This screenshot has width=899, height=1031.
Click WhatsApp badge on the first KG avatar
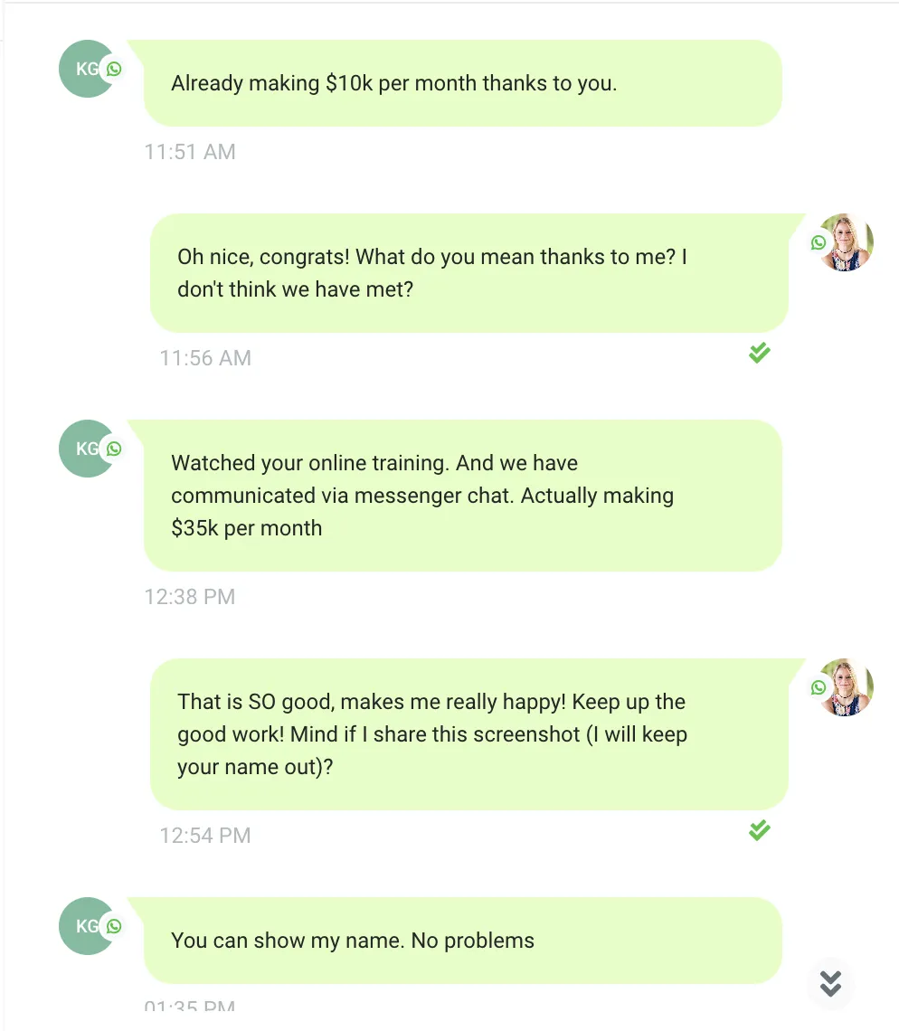coord(114,69)
